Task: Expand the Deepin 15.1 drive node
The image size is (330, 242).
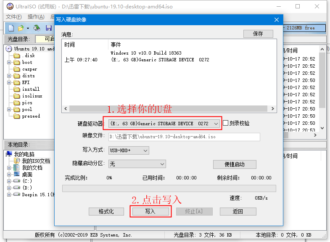Action: coord(9,195)
